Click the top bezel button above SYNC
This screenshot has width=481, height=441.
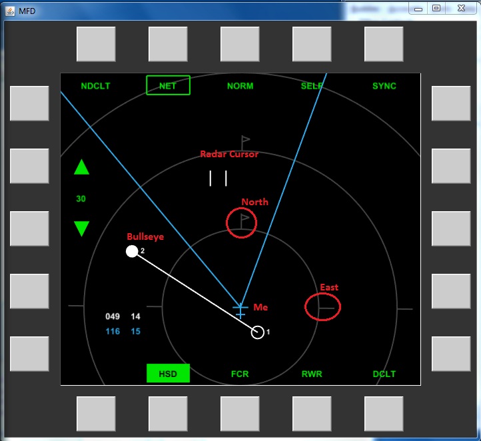coord(384,44)
